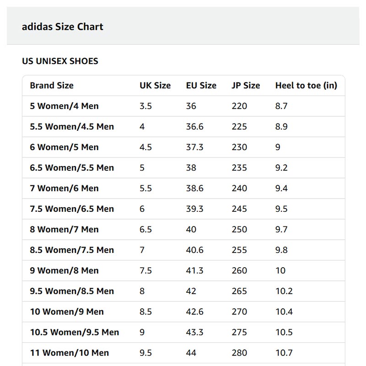Click the 10.5 Women/9.5 Men size label
The width and height of the screenshot is (366, 366).
(75, 333)
